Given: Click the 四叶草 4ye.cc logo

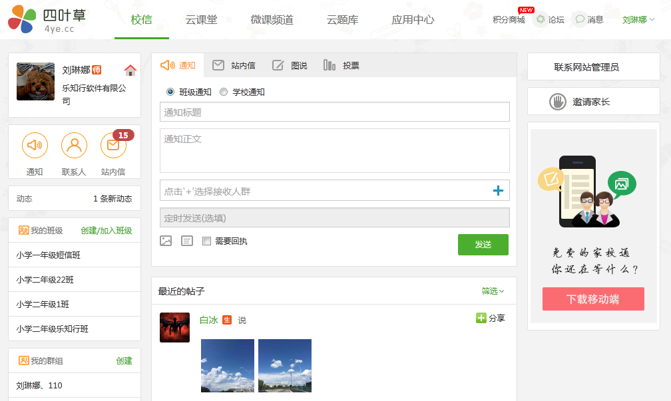Looking at the screenshot, I should 47,19.
